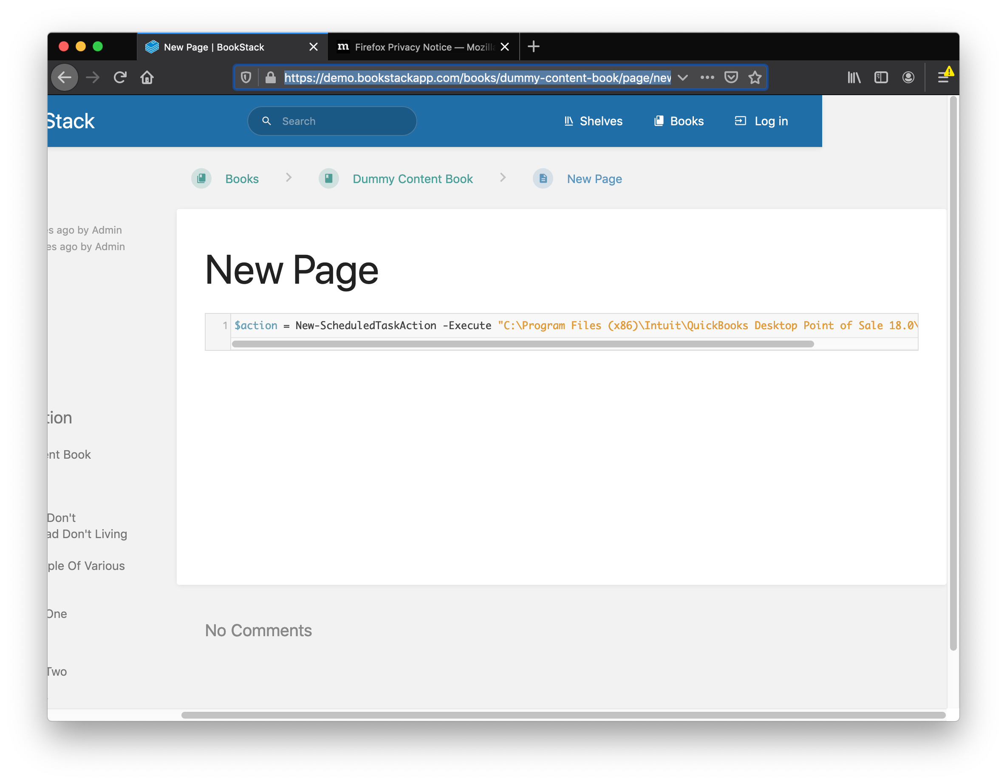This screenshot has width=1007, height=784.
Task: Click the site security padlock icon
Action: (271, 77)
